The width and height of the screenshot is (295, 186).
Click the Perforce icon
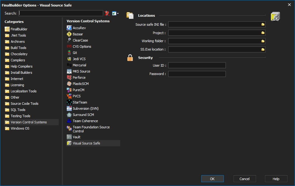[x=69, y=77]
